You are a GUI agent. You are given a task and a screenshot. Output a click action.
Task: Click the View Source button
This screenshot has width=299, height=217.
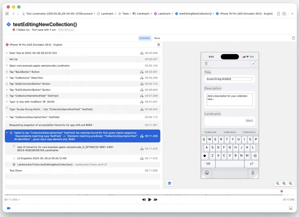(66, 30)
